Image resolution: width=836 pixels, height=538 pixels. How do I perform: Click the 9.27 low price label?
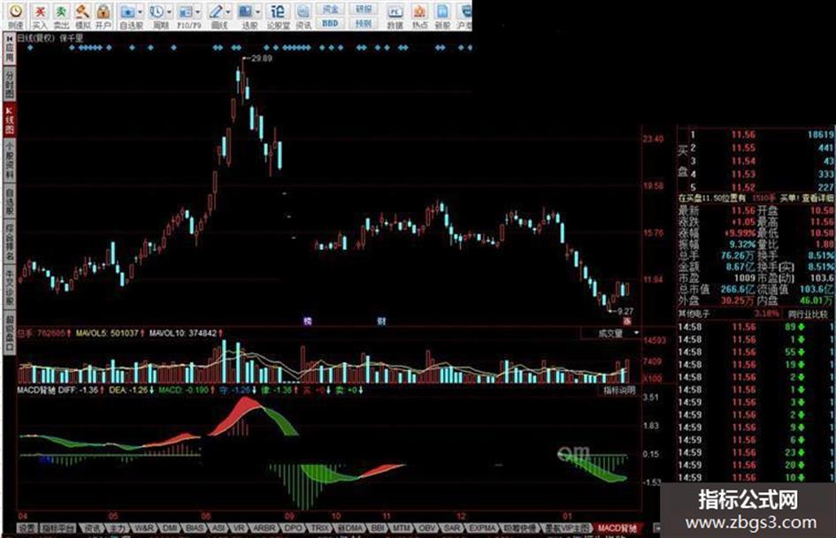625,311
